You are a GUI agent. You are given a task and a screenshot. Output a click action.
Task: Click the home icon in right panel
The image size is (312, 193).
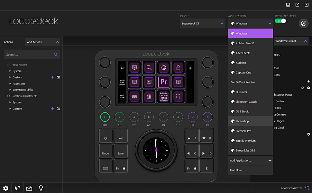[x=303, y=88]
